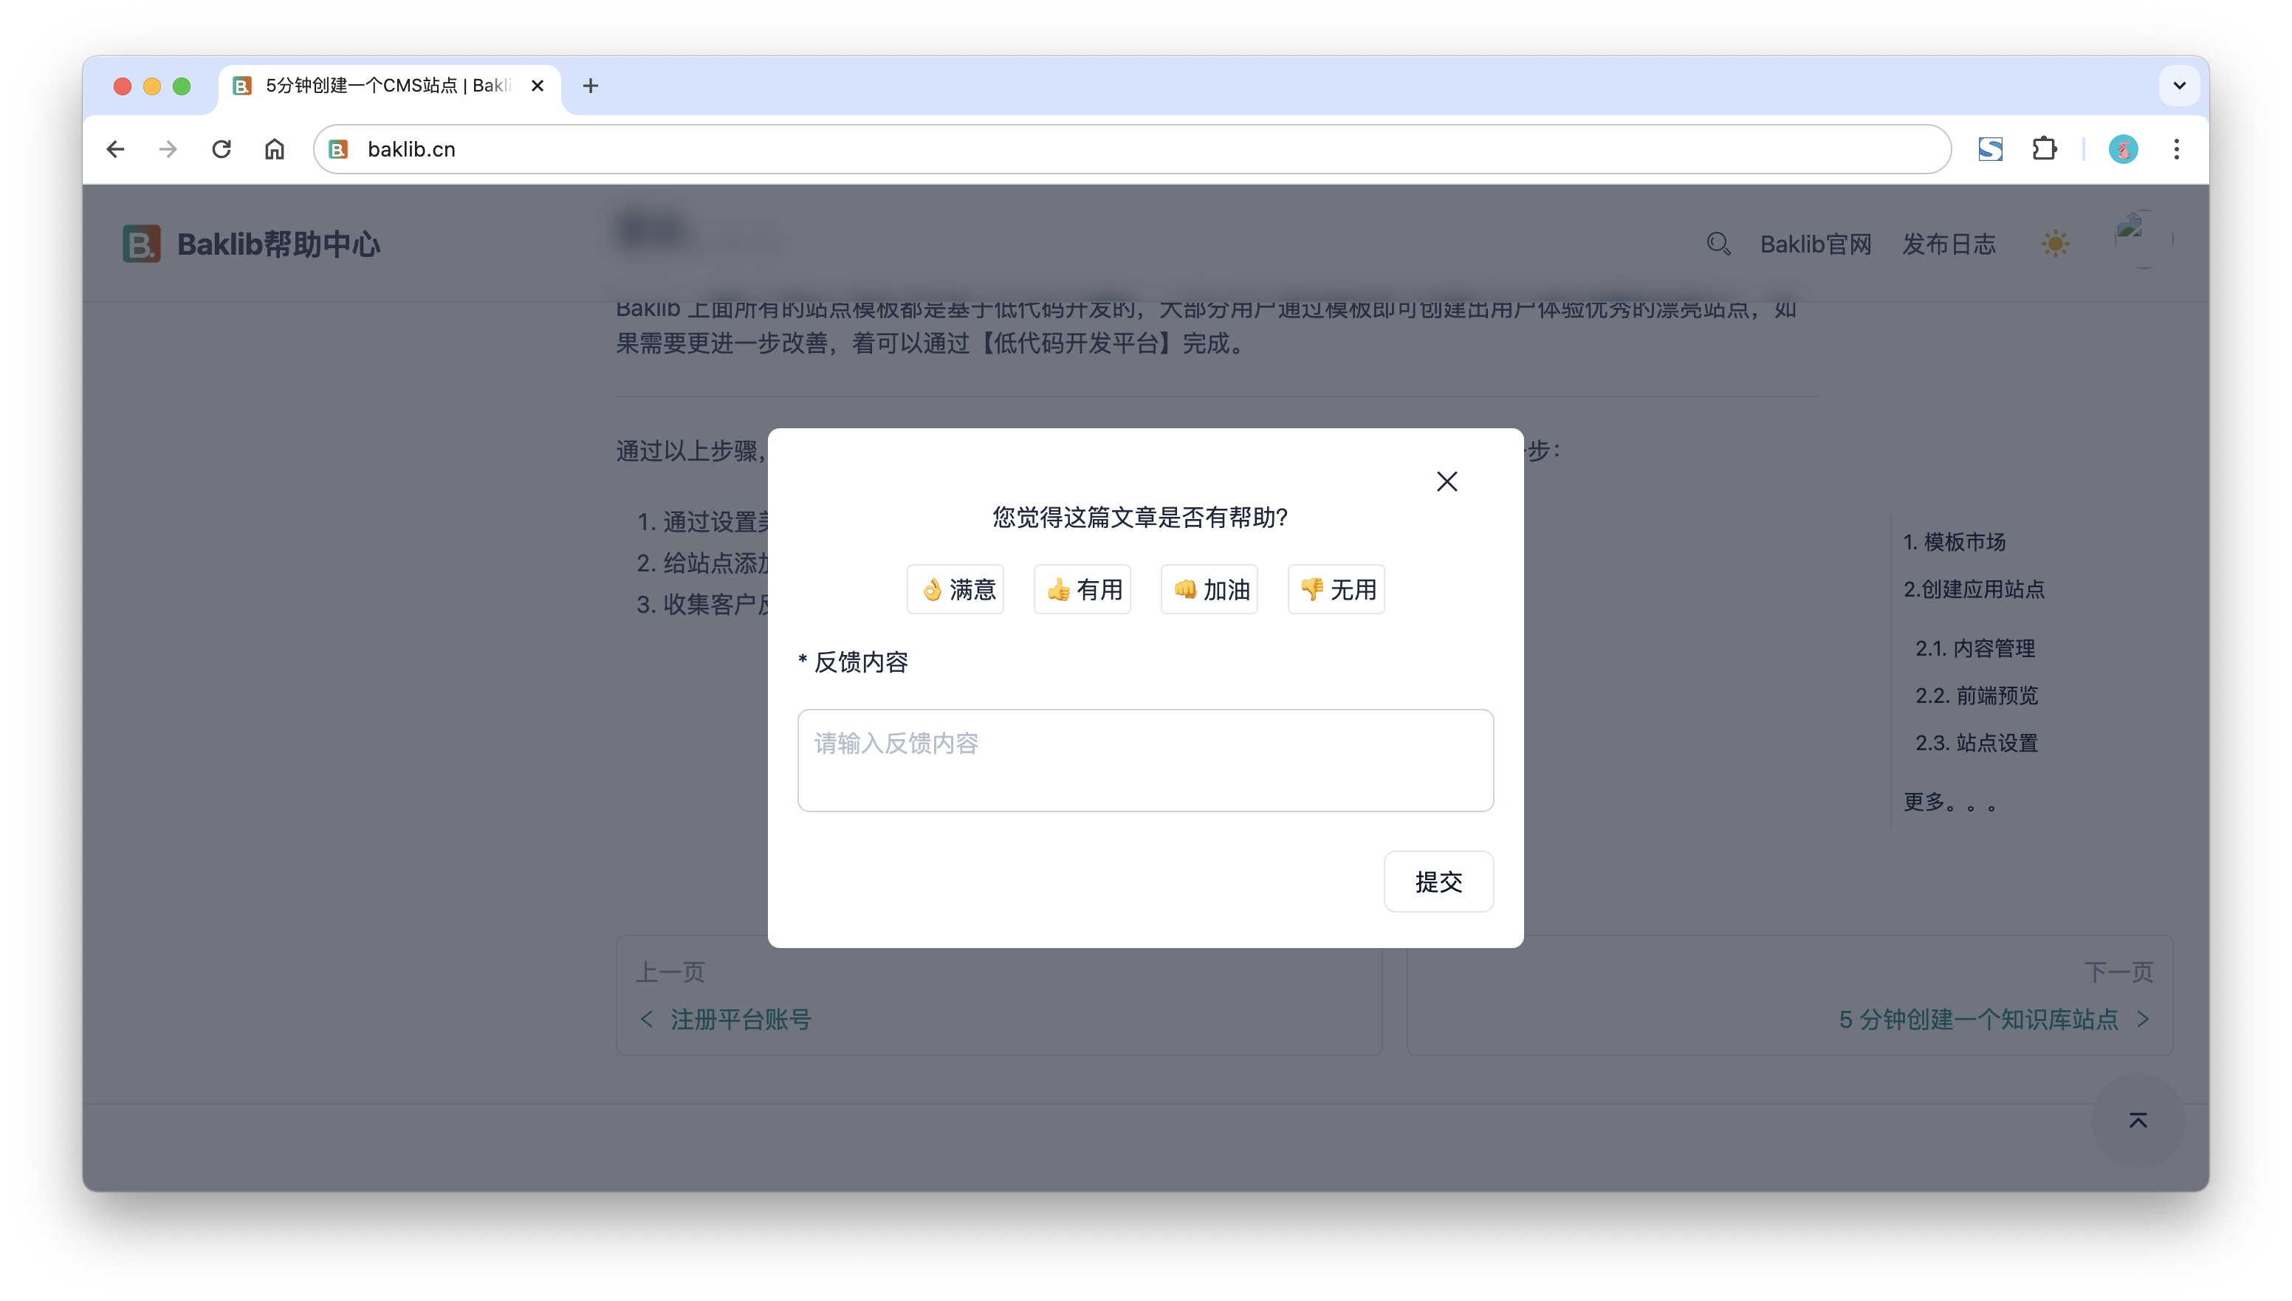Viewport: 2292px width, 1301px height.
Task: Reload the page
Action: (x=222, y=149)
